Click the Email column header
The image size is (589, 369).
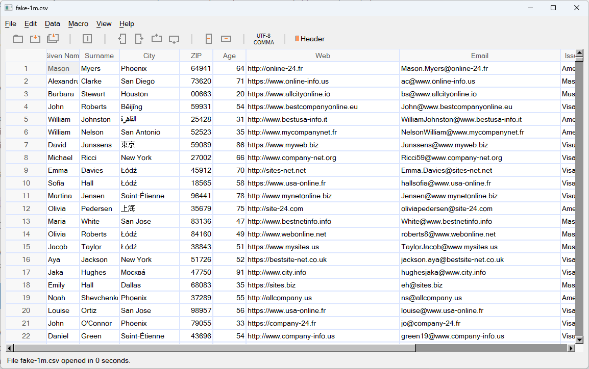479,56
